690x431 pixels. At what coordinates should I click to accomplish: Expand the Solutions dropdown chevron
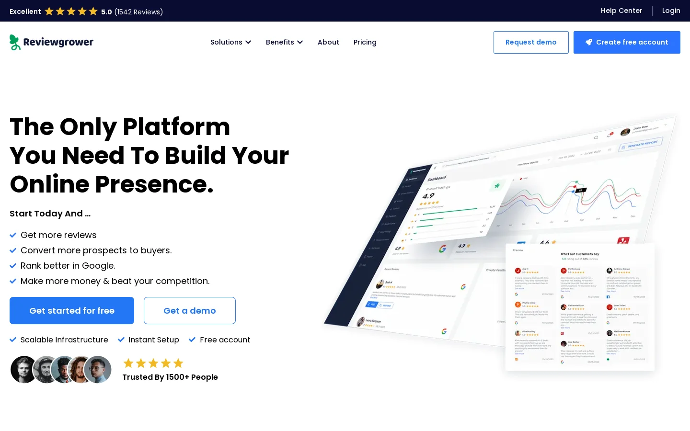pos(248,42)
